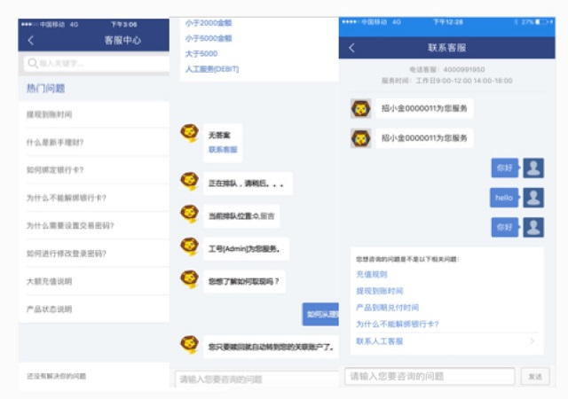
Task: Open 提现到账时间 in hot questions list
Action: click(50, 116)
